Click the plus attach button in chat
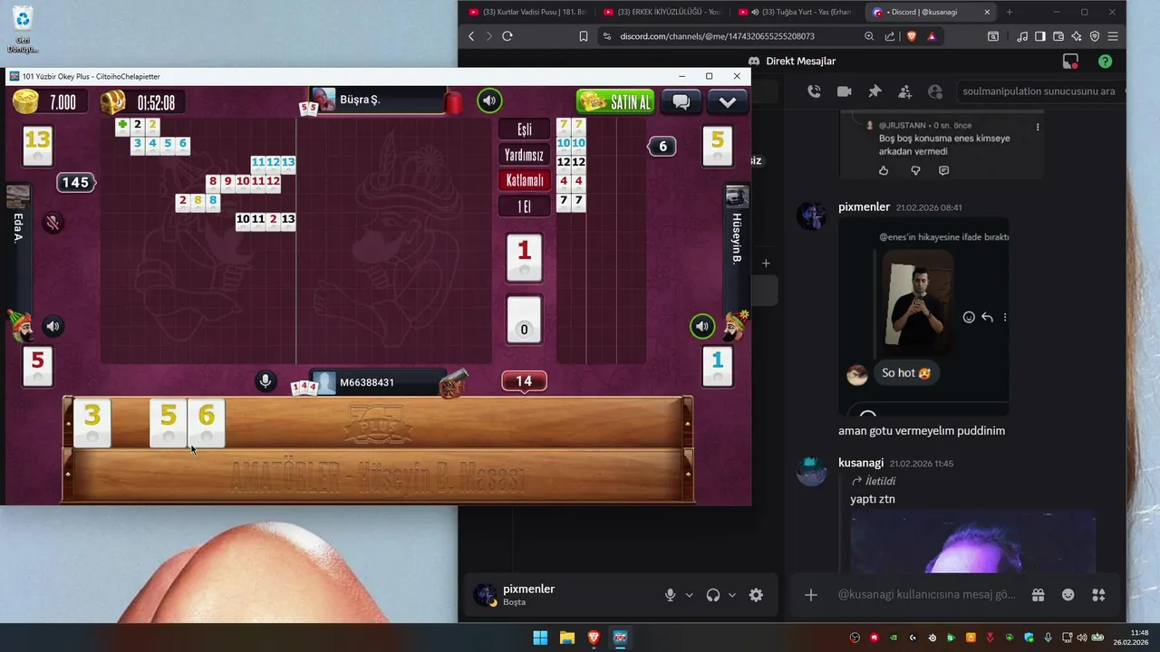 coord(811,595)
